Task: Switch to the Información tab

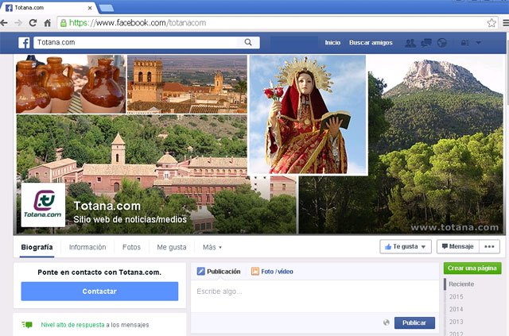Action: (x=87, y=247)
